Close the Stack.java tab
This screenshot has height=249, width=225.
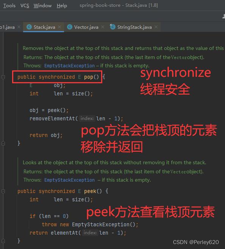click(59, 27)
